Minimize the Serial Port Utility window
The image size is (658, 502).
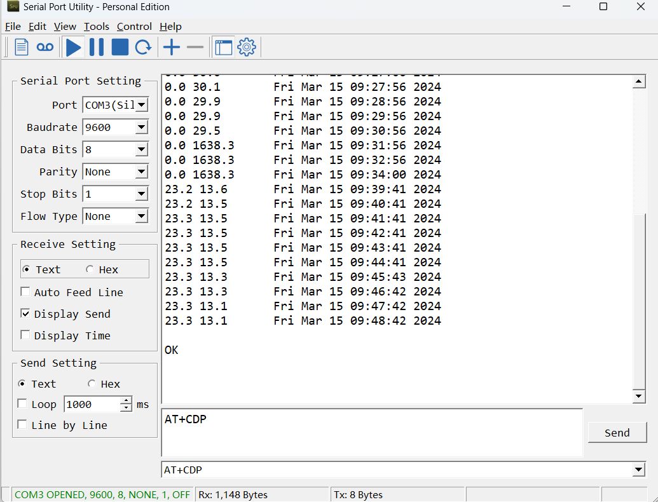[x=566, y=6]
